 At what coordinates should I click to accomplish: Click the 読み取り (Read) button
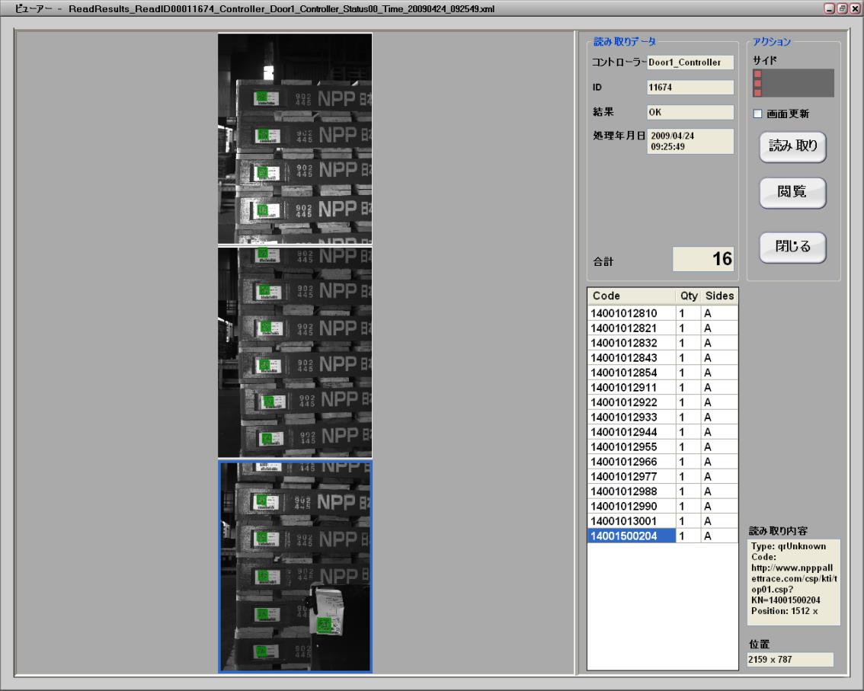pos(792,146)
